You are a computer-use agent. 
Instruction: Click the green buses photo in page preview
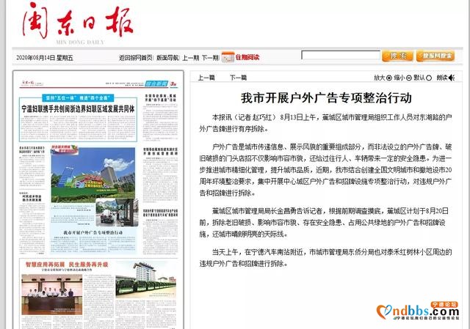click(145, 278)
